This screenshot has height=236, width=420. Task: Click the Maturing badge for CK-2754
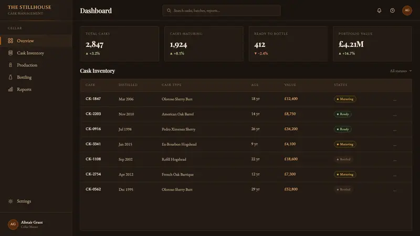click(345, 174)
